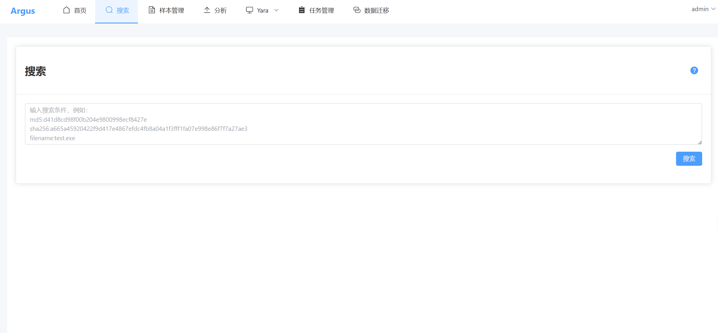Expand the Yara dropdown chevron

point(276,10)
